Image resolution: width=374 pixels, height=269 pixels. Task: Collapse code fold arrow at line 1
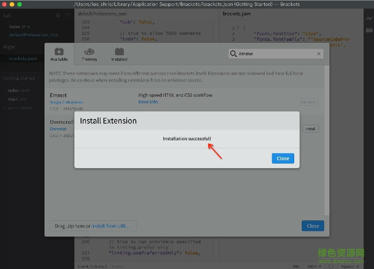[238, 28]
